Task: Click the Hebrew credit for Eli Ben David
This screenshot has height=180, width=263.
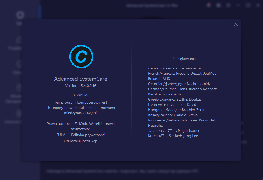Action: click(x=172, y=104)
